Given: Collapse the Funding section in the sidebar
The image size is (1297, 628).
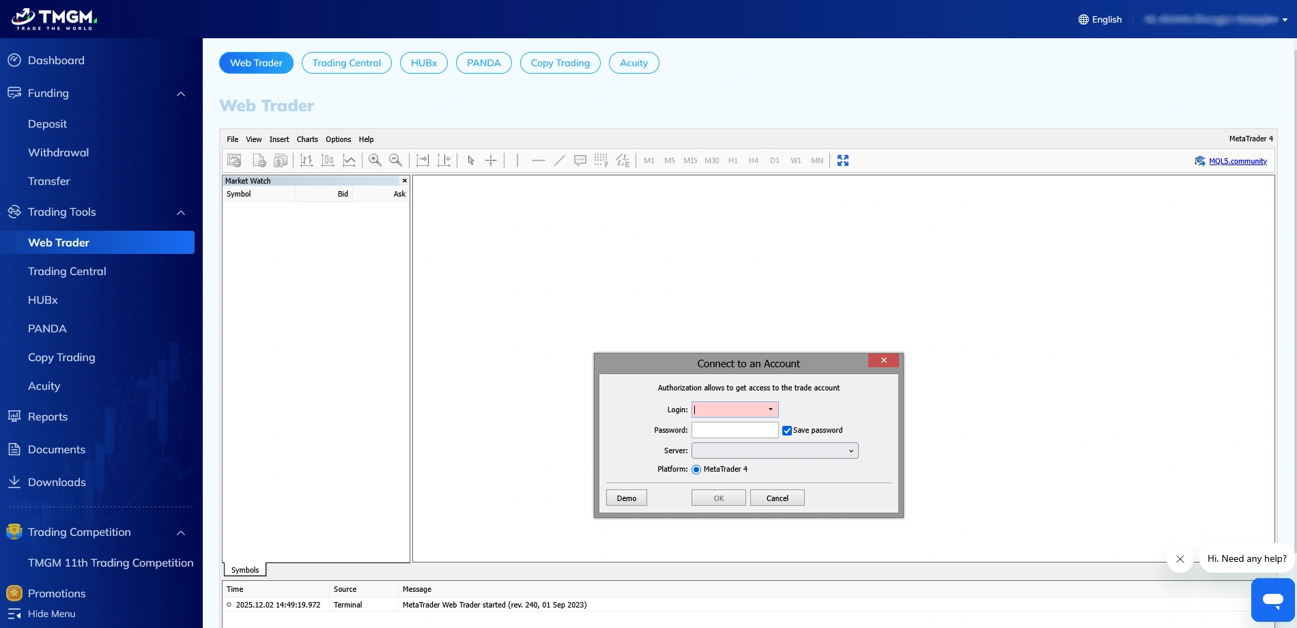Looking at the screenshot, I should coord(180,94).
